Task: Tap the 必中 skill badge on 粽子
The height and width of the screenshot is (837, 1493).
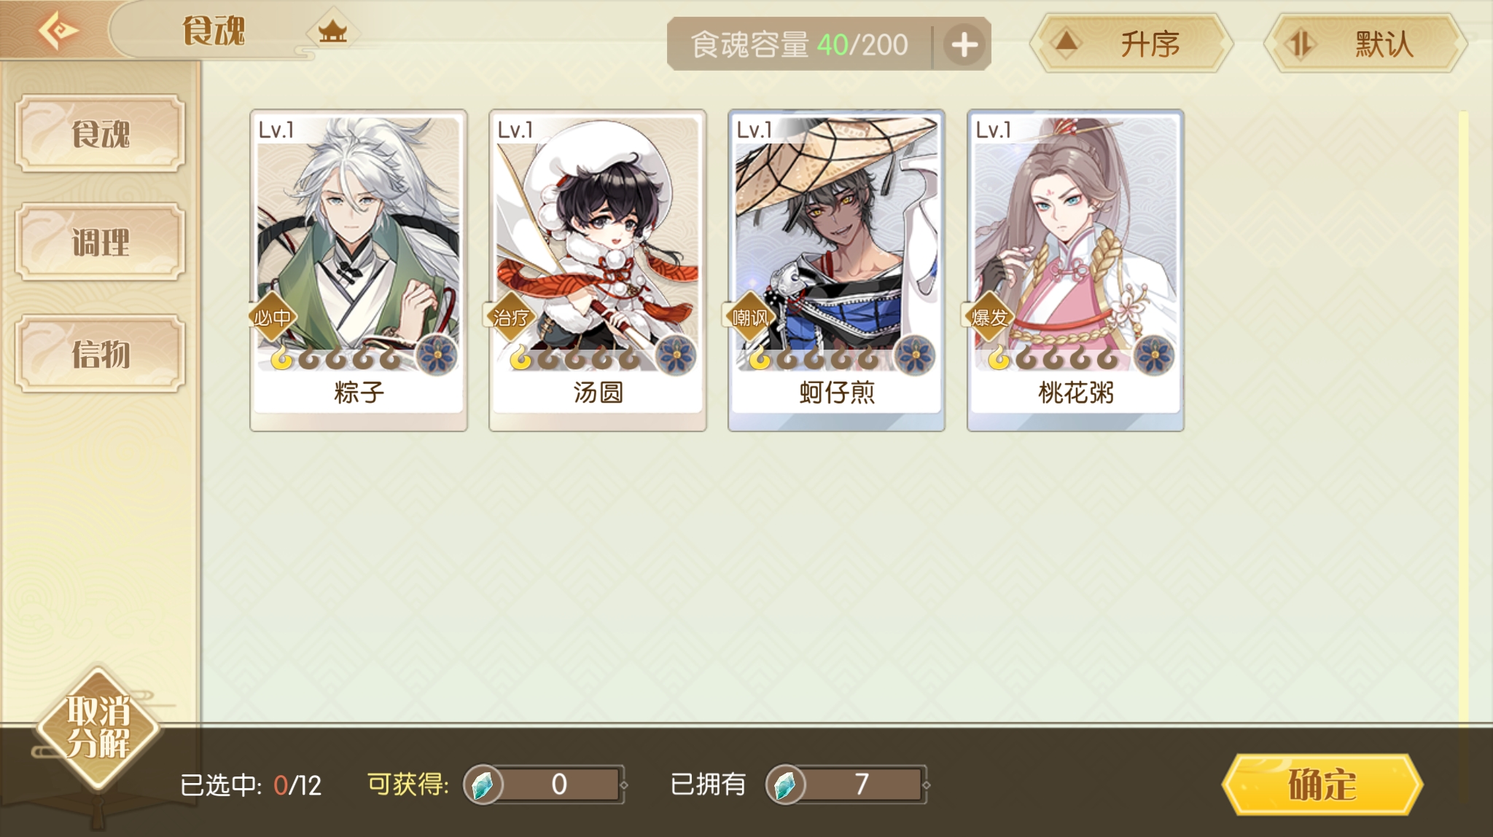Action: click(273, 317)
